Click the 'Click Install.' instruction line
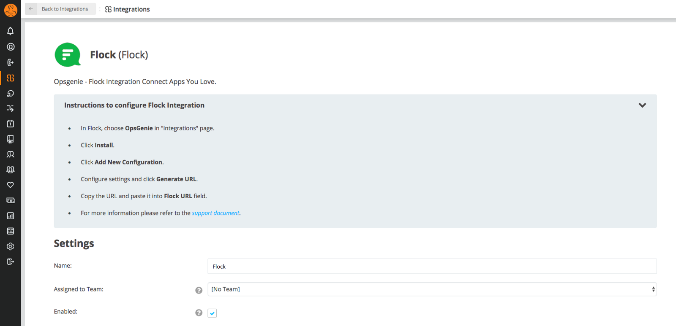 [x=98, y=145]
